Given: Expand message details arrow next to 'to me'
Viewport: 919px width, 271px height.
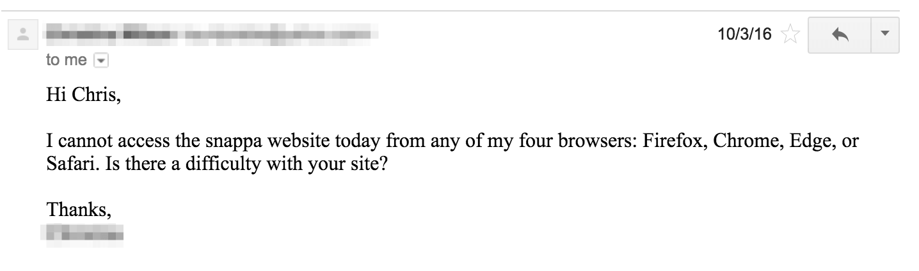Looking at the screenshot, I should point(99,61).
